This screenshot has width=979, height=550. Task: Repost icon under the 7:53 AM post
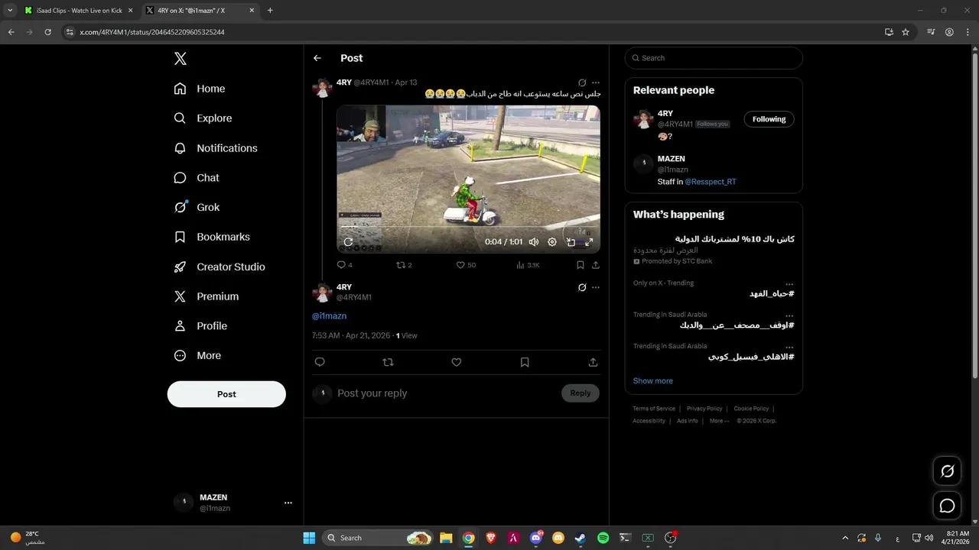coord(388,362)
